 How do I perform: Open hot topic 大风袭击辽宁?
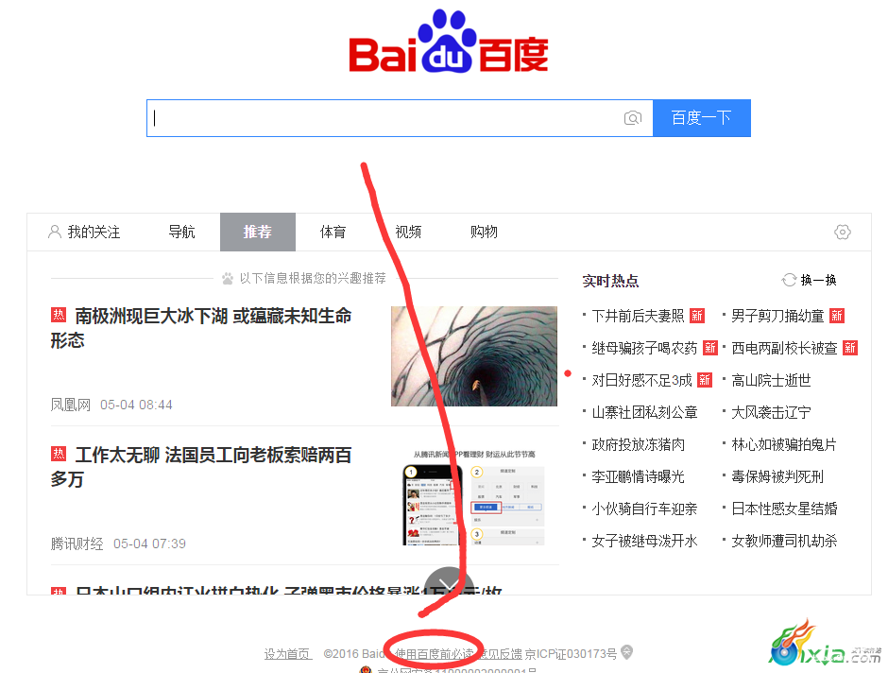pos(772,412)
